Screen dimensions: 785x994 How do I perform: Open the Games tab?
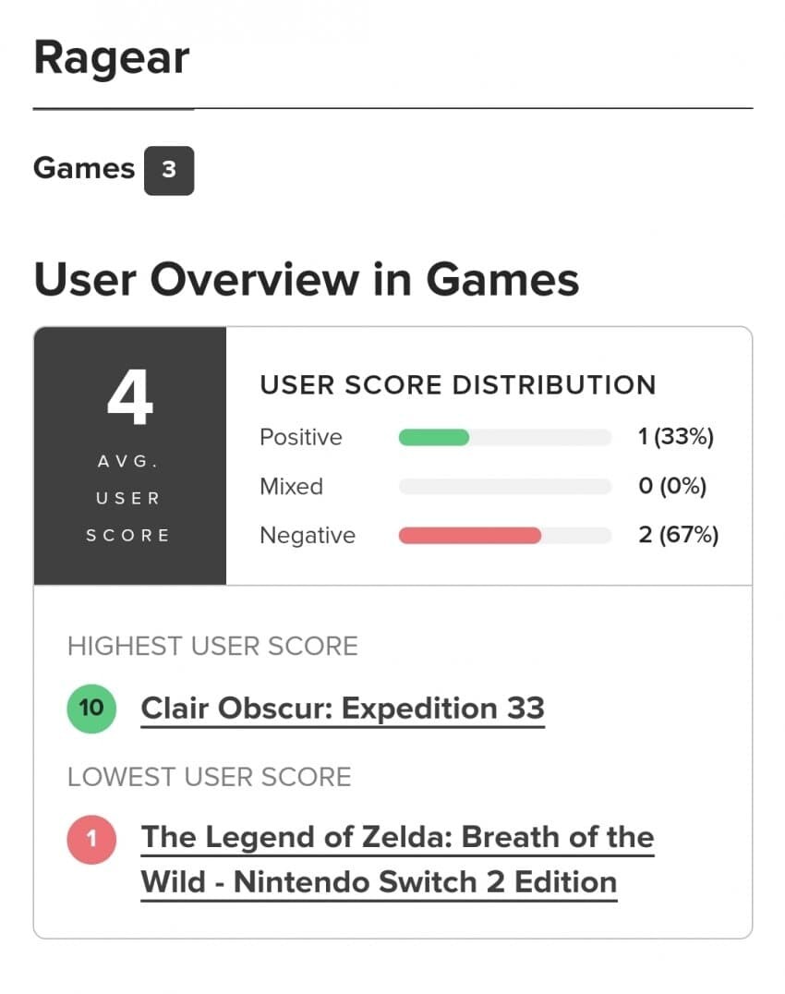pyautogui.click(x=84, y=168)
